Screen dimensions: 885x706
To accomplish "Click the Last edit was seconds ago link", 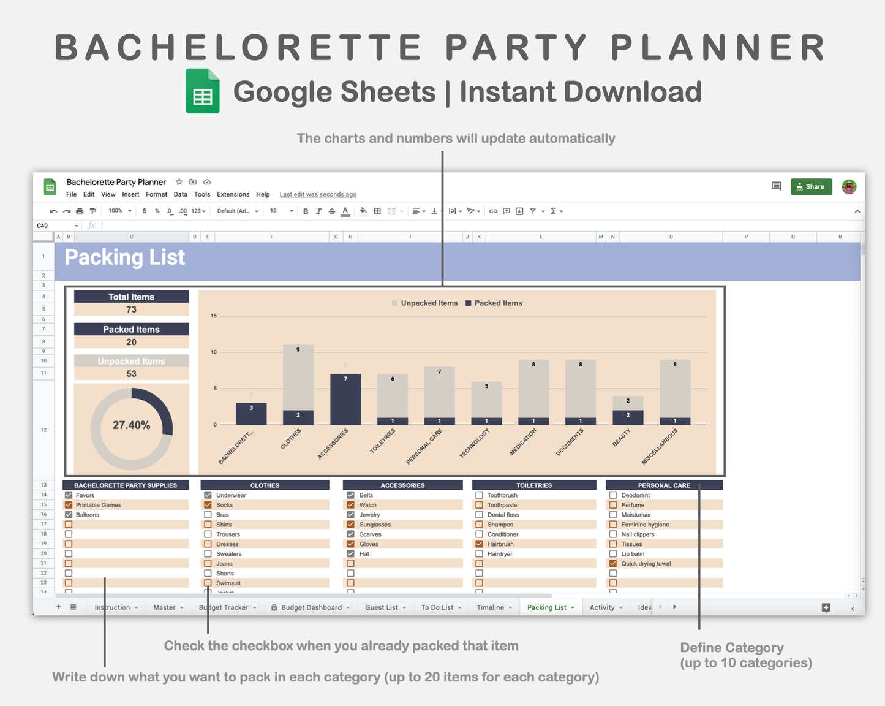I will point(318,194).
